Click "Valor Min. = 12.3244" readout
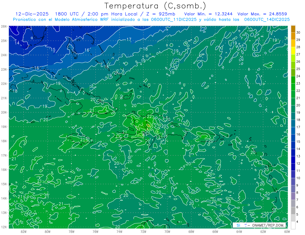This screenshot has height=235, width=305. pos(208,14)
